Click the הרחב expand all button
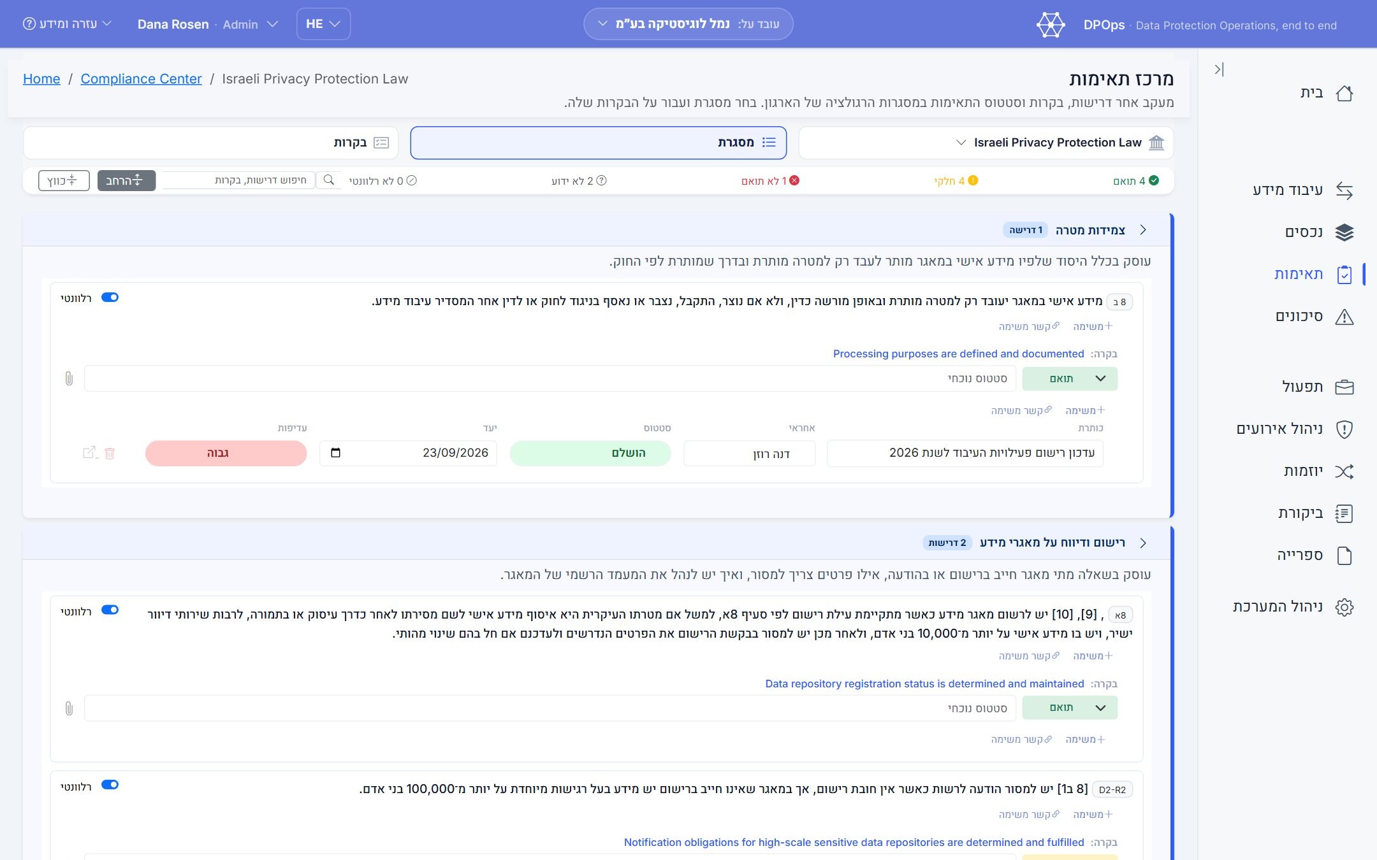The width and height of the screenshot is (1377, 860). click(x=126, y=181)
